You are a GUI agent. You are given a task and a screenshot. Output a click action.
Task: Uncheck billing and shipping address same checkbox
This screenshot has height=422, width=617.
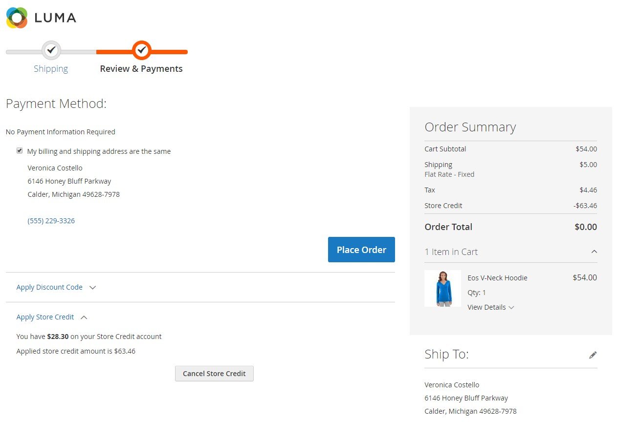20,151
